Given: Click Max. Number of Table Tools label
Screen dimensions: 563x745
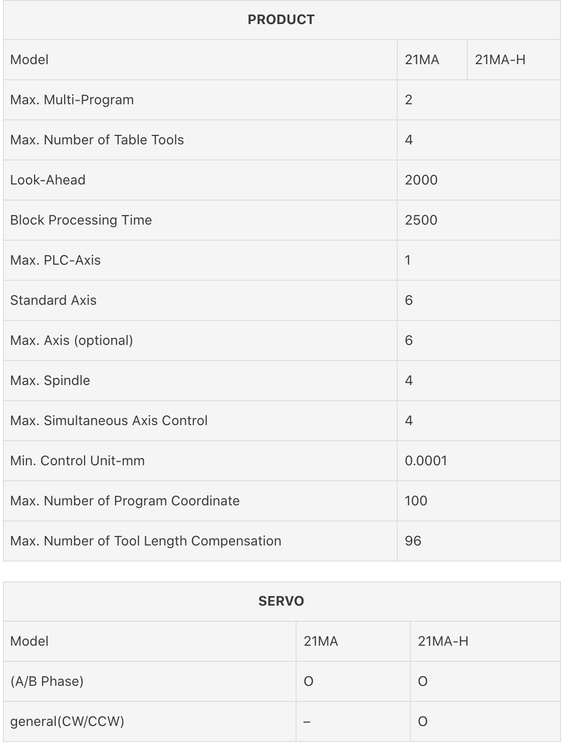Looking at the screenshot, I should [97, 140].
